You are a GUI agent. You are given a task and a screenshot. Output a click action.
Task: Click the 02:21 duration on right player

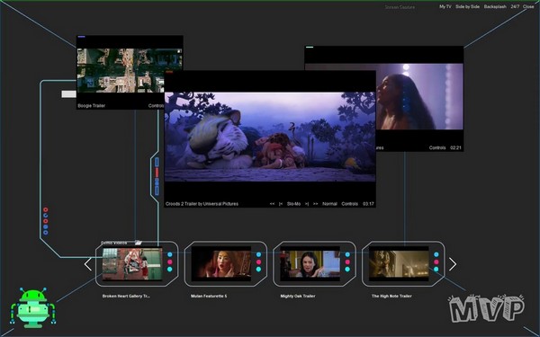[x=455, y=147]
